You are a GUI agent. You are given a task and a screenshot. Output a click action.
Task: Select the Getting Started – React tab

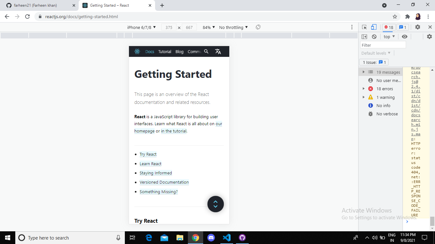[116, 5]
